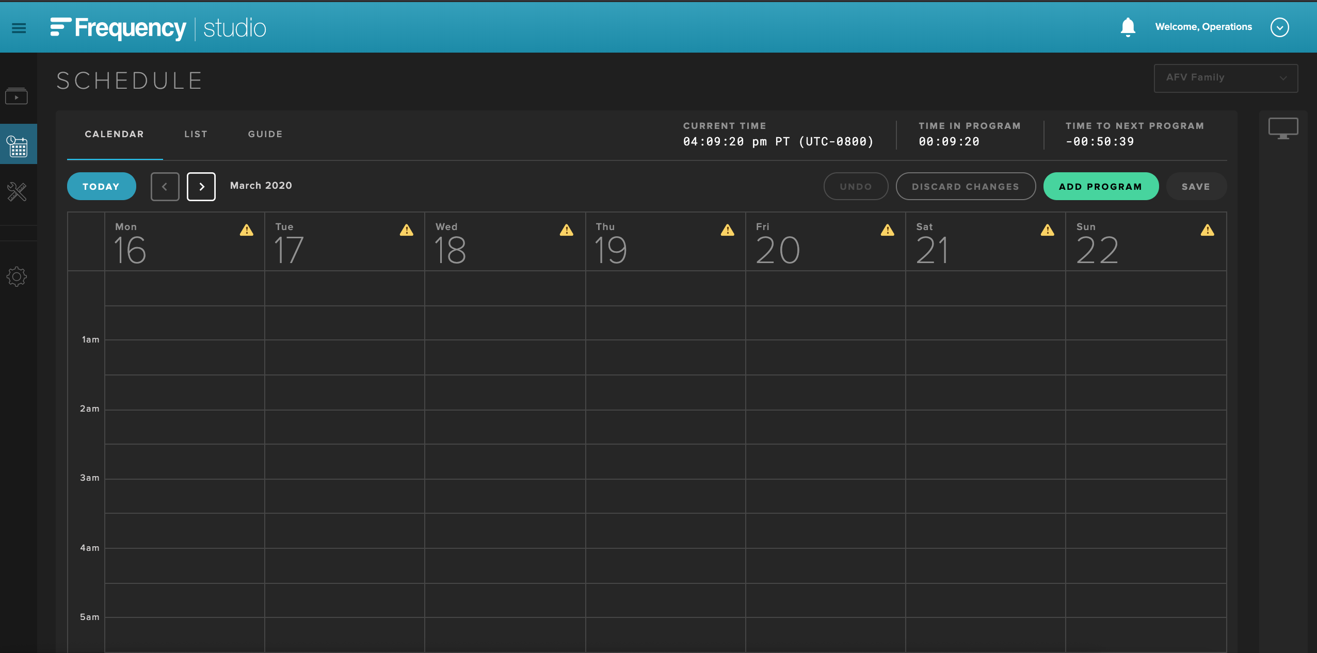Switch to the List tab
The image size is (1317, 653).
coord(196,134)
